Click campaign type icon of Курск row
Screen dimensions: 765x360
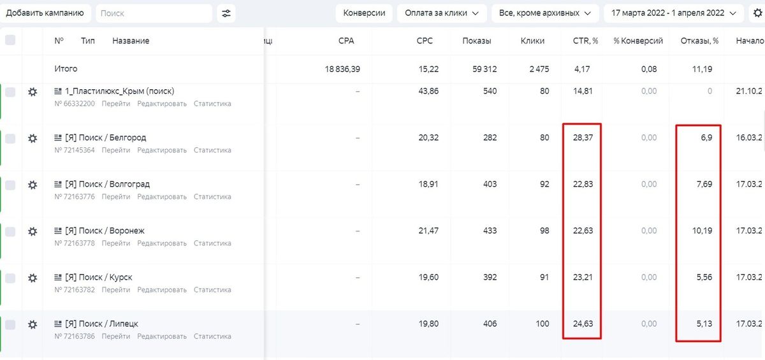point(58,277)
